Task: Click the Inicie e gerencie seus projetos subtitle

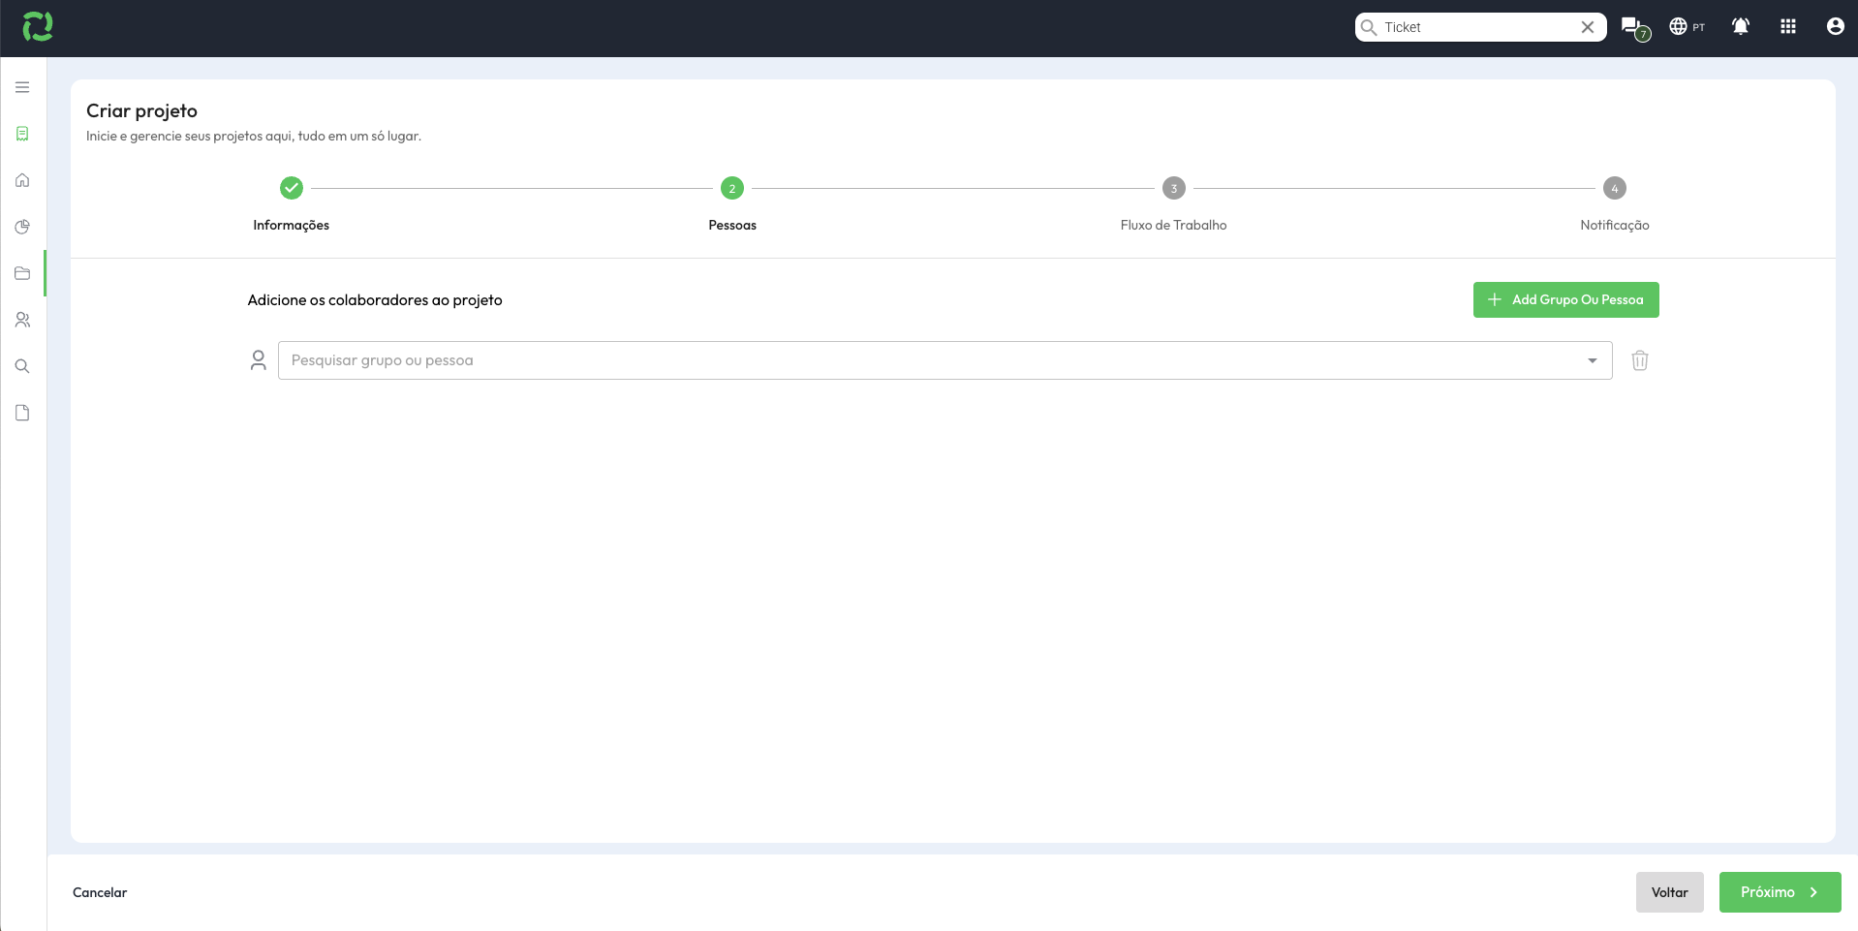Action: (254, 136)
